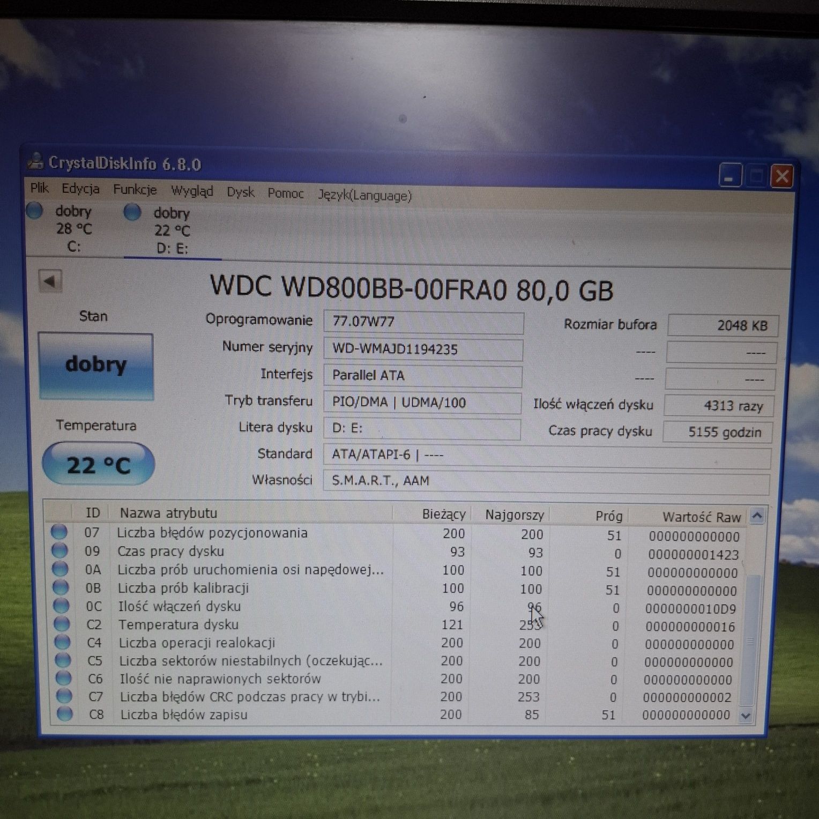The width and height of the screenshot is (819, 819).
Task: Click the dobry health status button
Action: (x=96, y=366)
